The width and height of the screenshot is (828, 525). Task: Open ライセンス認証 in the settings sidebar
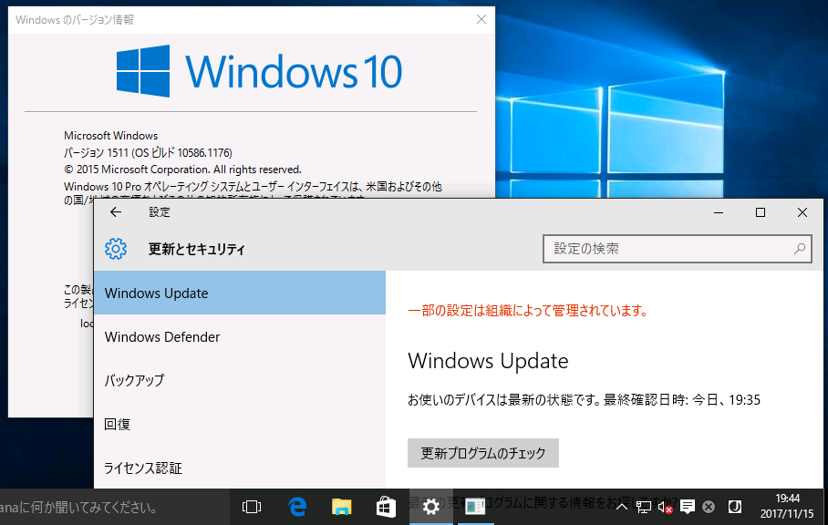pyautogui.click(x=240, y=468)
